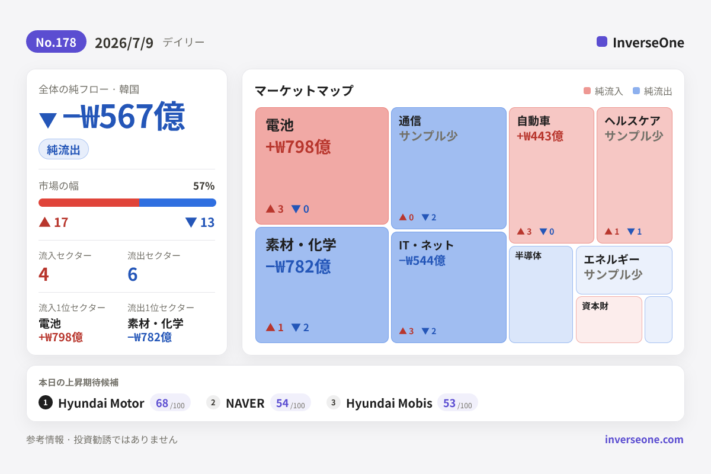Click the 純流出 status pill
Viewport: 711px width, 474px height.
[63, 149]
